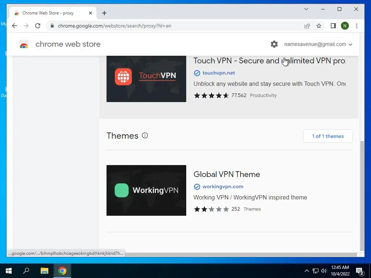This screenshot has height=278, width=371.
Task: Visit the workingvpn.com publisher link
Action: [223, 186]
